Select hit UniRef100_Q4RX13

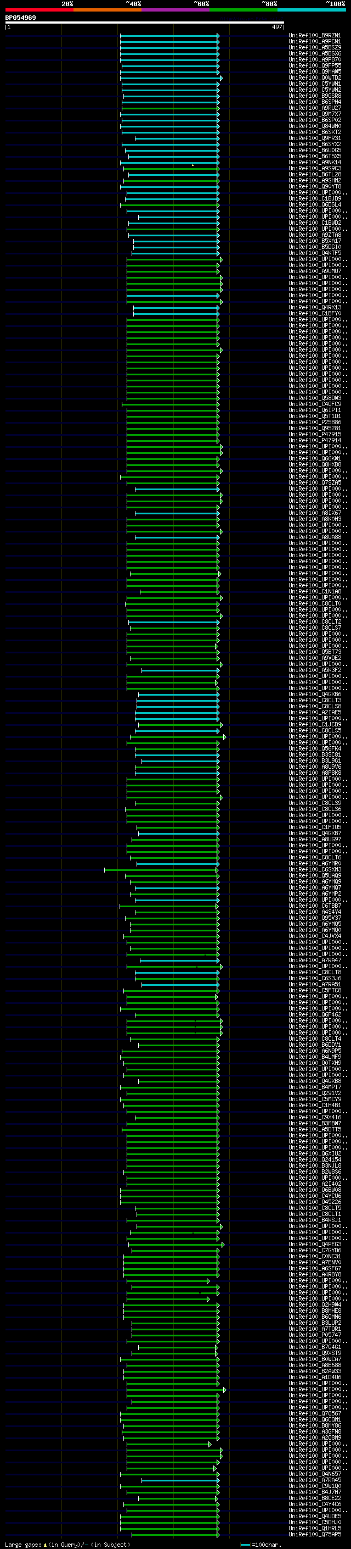314,307
